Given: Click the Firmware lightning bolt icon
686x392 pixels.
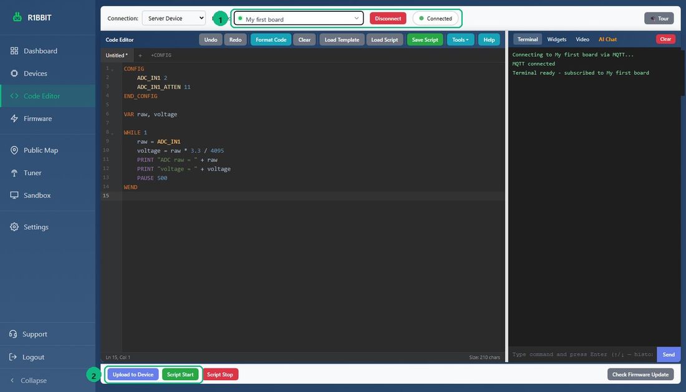Looking at the screenshot, I should 14,118.
